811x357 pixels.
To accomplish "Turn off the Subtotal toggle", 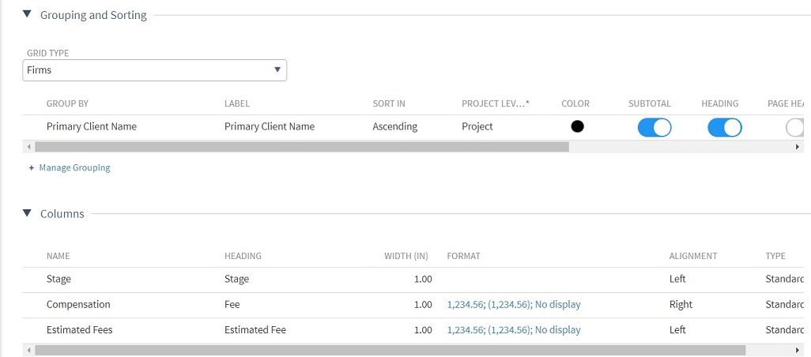I will pyautogui.click(x=654, y=127).
